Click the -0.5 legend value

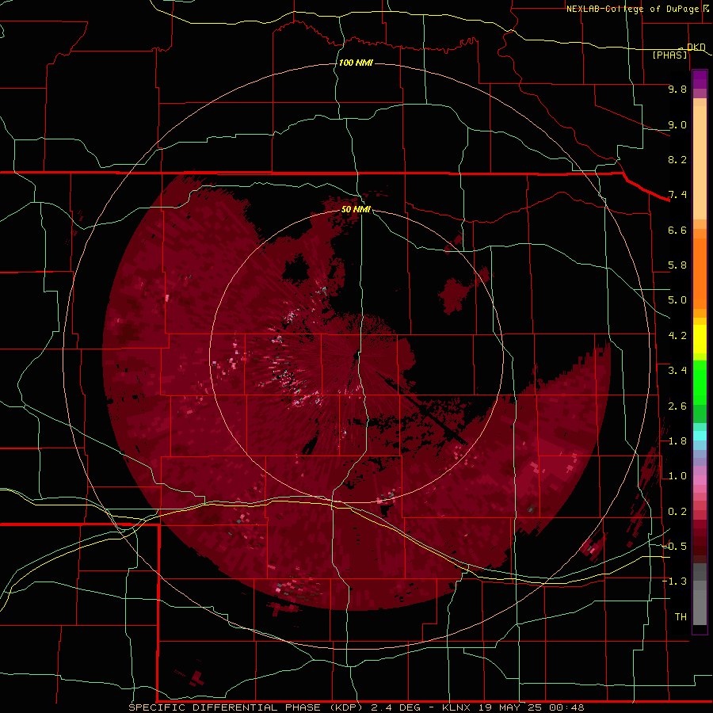674,547
